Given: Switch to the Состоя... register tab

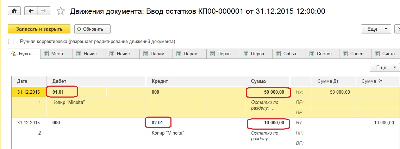Looking at the screenshot, I should pyautogui.click(x=323, y=54).
